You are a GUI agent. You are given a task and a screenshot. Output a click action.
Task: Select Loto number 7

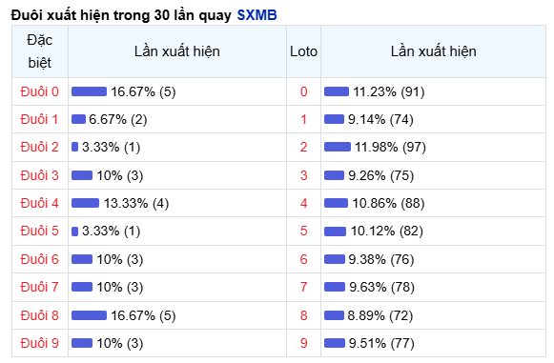[x=304, y=287]
